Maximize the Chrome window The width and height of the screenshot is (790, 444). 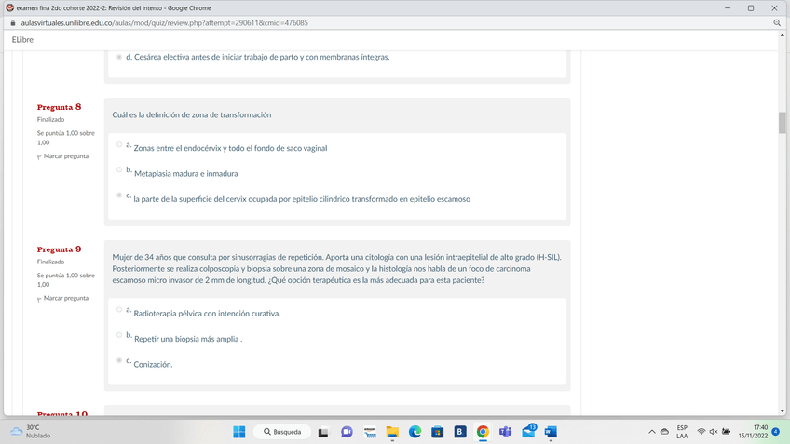click(751, 8)
